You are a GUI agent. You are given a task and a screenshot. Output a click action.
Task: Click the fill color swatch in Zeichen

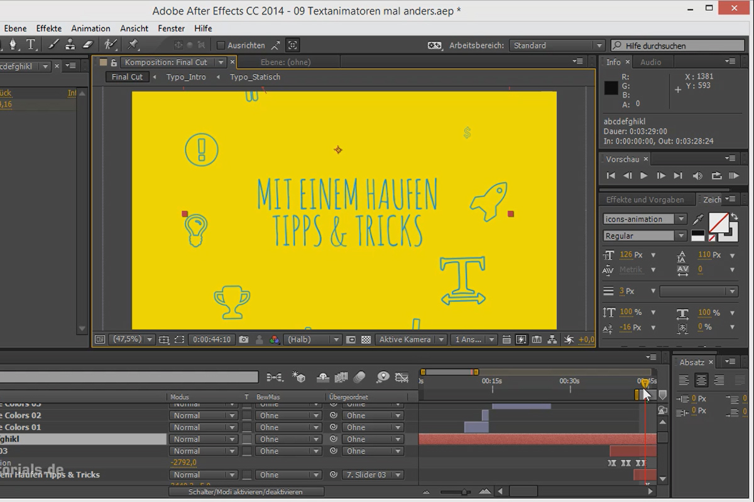pyautogui.click(x=718, y=222)
